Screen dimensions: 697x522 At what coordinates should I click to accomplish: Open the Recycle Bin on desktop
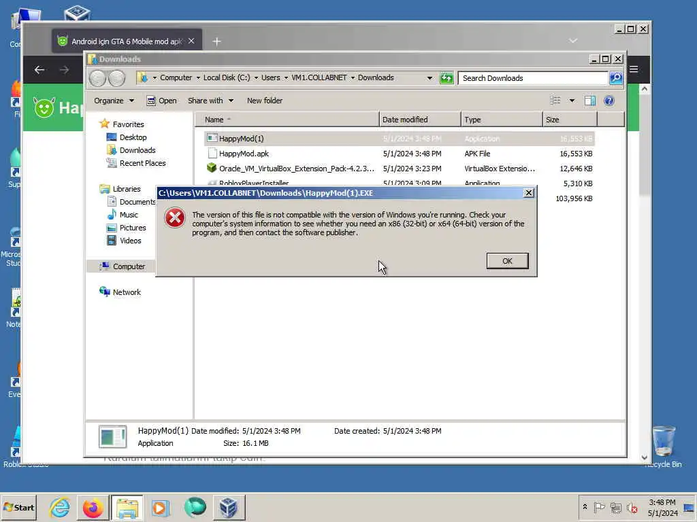click(x=664, y=446)
